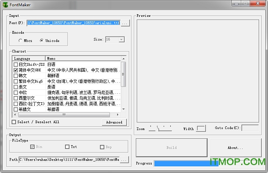Check the 西里尔文 charset checkbox
The image size is (268, 173).
point(16,98)
